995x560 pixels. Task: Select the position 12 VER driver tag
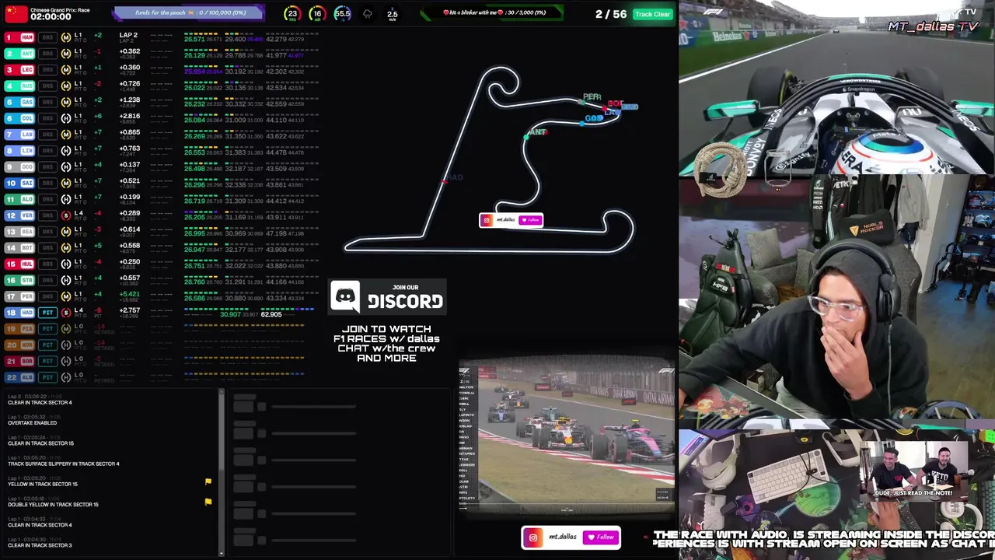pyautogui.click(x=19, y=215)
